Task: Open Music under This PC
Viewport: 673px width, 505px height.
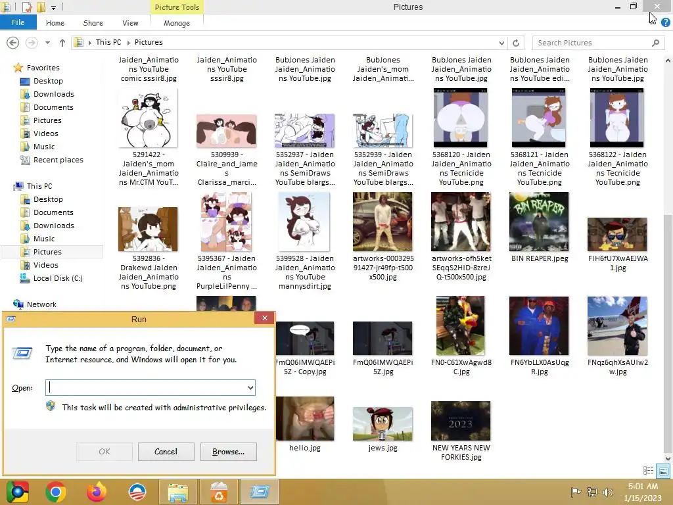Action: tap(44, 239)
